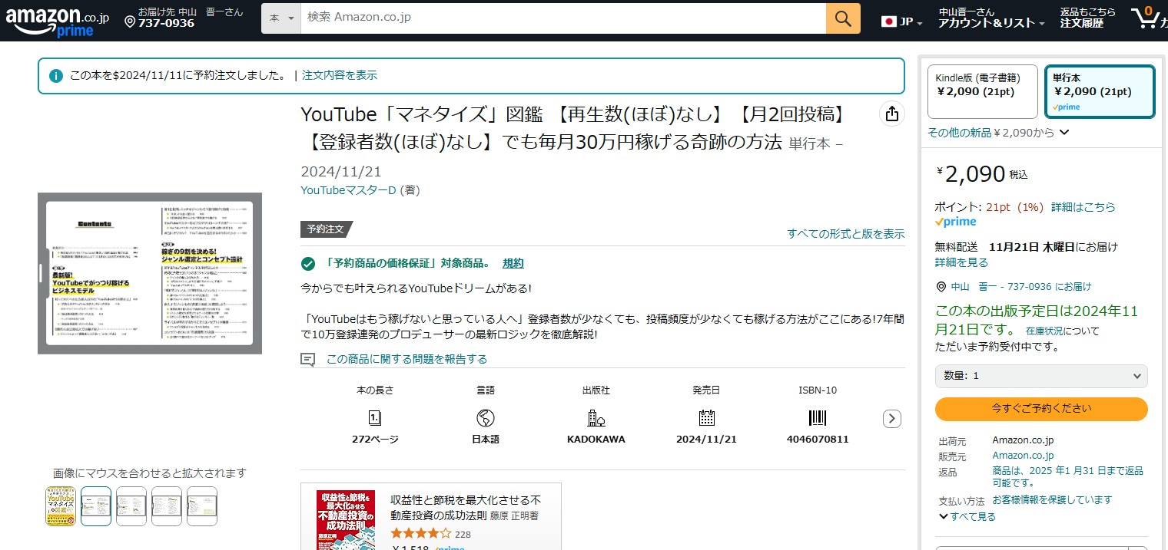
Task: Click the main contents page preview image
Action: coord(150,273)
